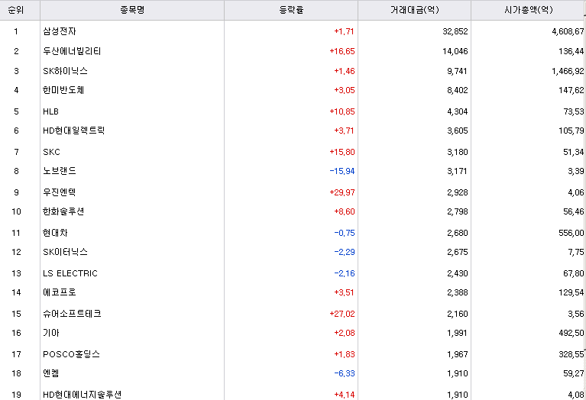Click change rate +16,65
The height and width of the screenshot is (400, 586).
(x=342, y=51)
